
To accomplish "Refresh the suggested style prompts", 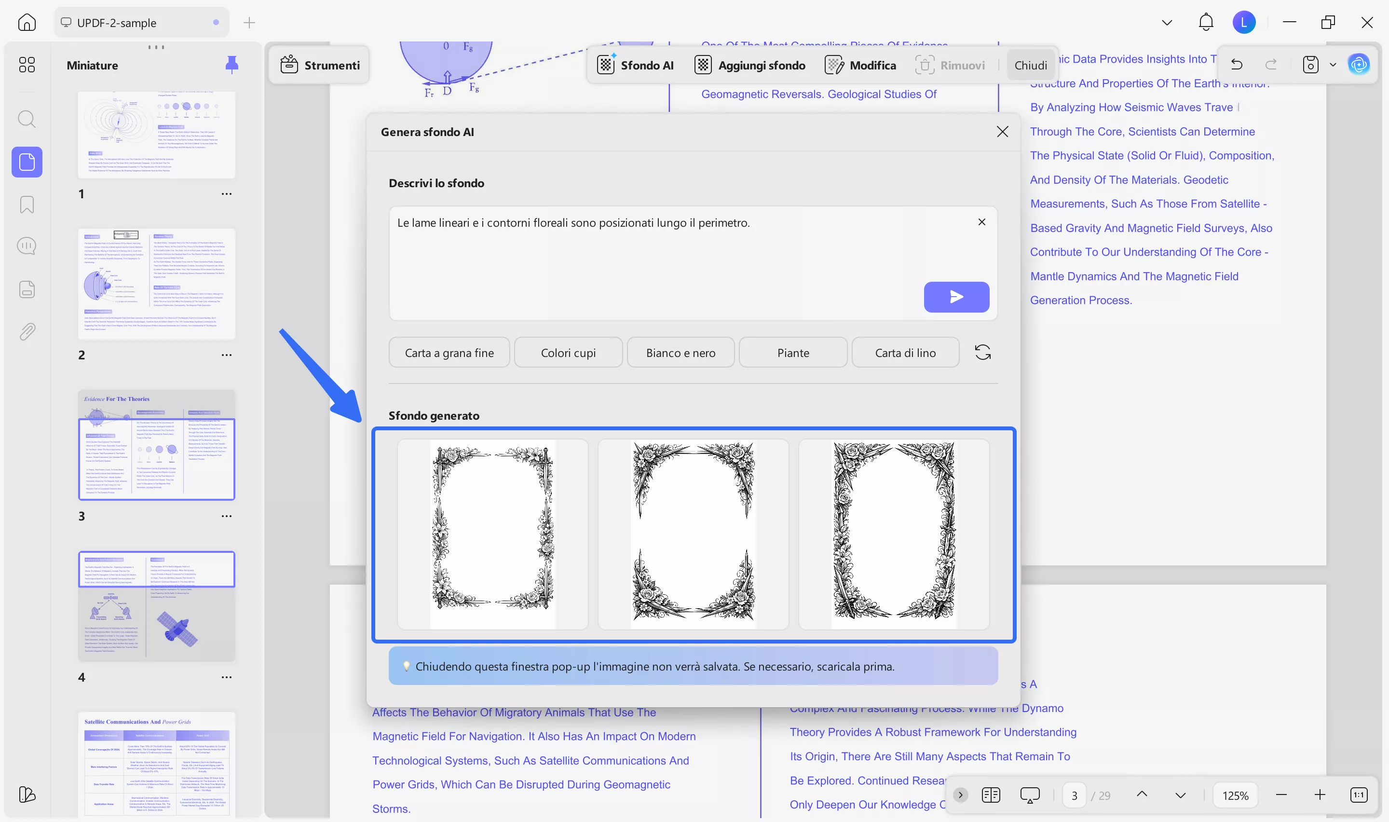I will 982,352.
